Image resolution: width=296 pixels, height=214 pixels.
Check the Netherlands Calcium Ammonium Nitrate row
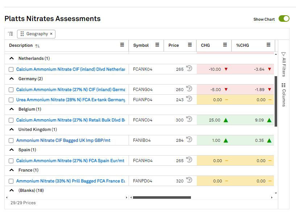tap(11, 69)
